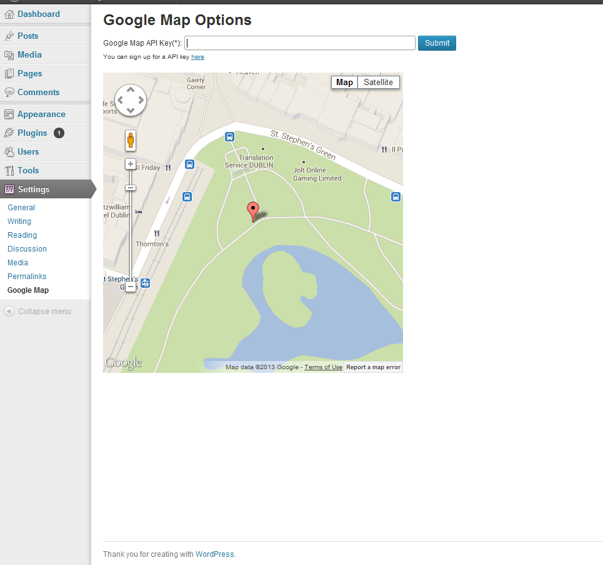The height and width of the screenshot is (565, 603).
Task: Click the Gaiety Corner map label
Action: 196,84
